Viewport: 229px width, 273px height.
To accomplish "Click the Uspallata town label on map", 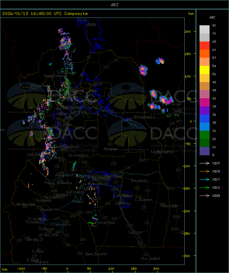I will coord(52,76).
